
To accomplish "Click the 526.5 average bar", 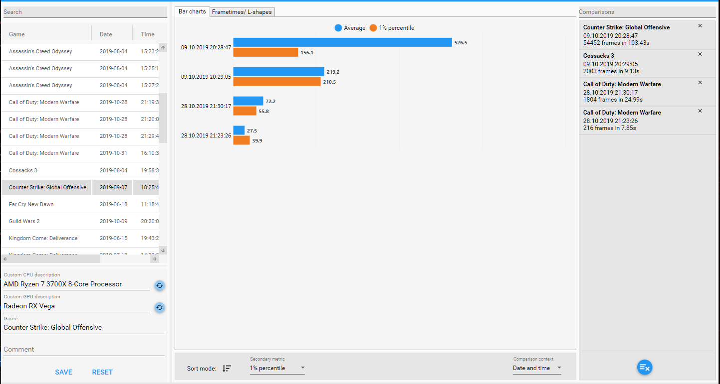I will click(342, 42).
